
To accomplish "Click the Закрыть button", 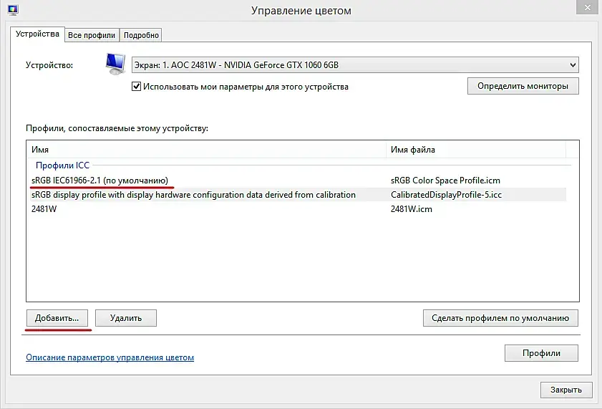I will 566,390.
